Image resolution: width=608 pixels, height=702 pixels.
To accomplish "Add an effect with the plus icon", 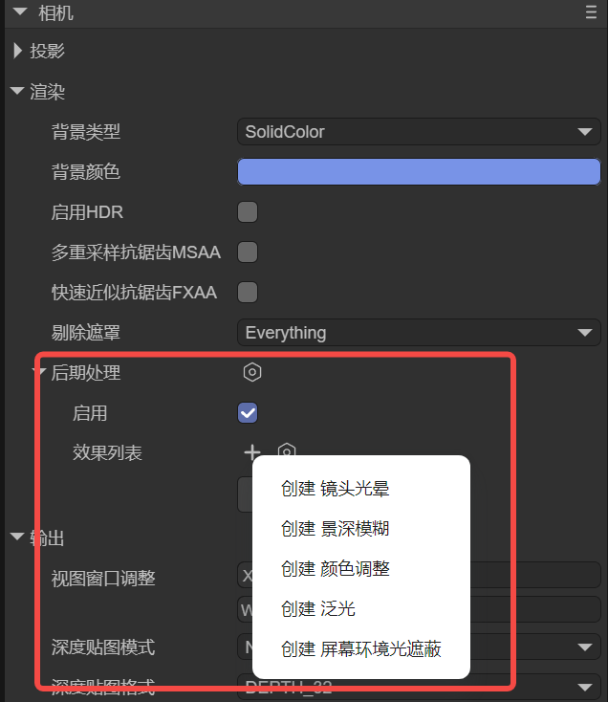I will pos(252,452).
